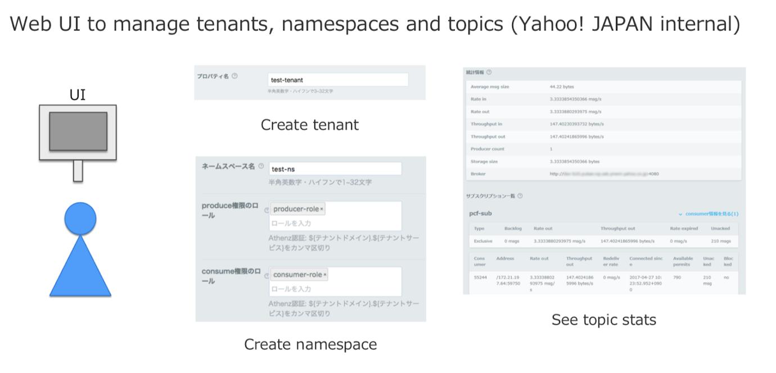Select the pcf-sub subscription heading
Screen dimensions: 776x373
click(480, 214)
